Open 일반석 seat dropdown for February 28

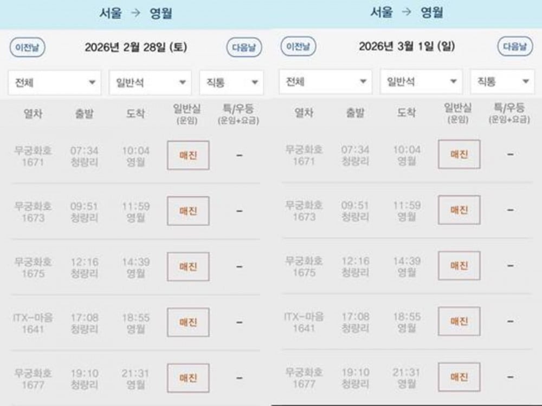150,83
